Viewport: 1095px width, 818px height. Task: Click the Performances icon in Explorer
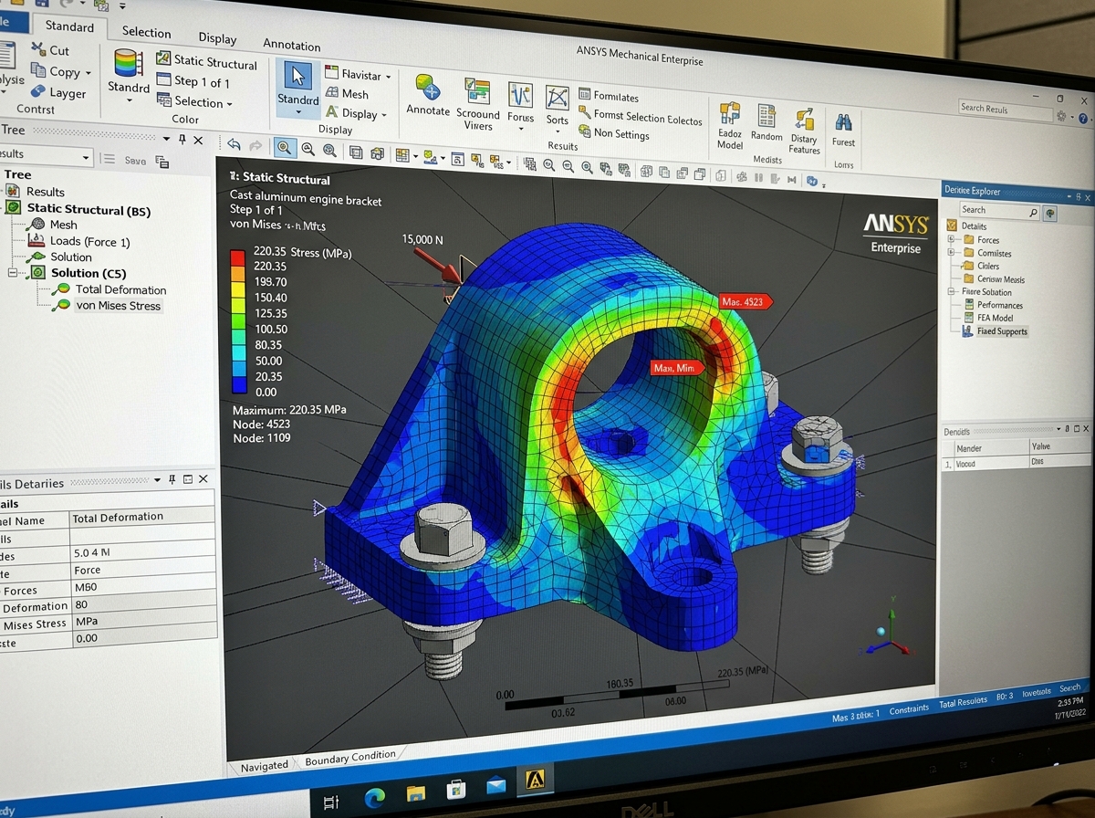point(969,305)
